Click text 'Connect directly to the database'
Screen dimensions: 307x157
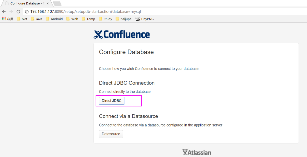coord(125,91)
